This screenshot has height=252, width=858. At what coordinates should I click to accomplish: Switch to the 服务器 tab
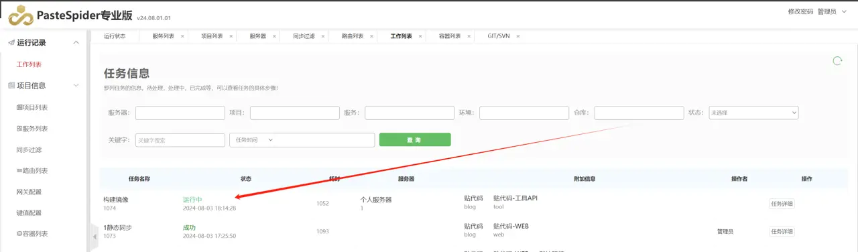(x=257, y=36)
